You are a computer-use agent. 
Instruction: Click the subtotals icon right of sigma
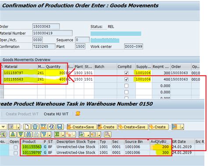click(x=69, y=134)
